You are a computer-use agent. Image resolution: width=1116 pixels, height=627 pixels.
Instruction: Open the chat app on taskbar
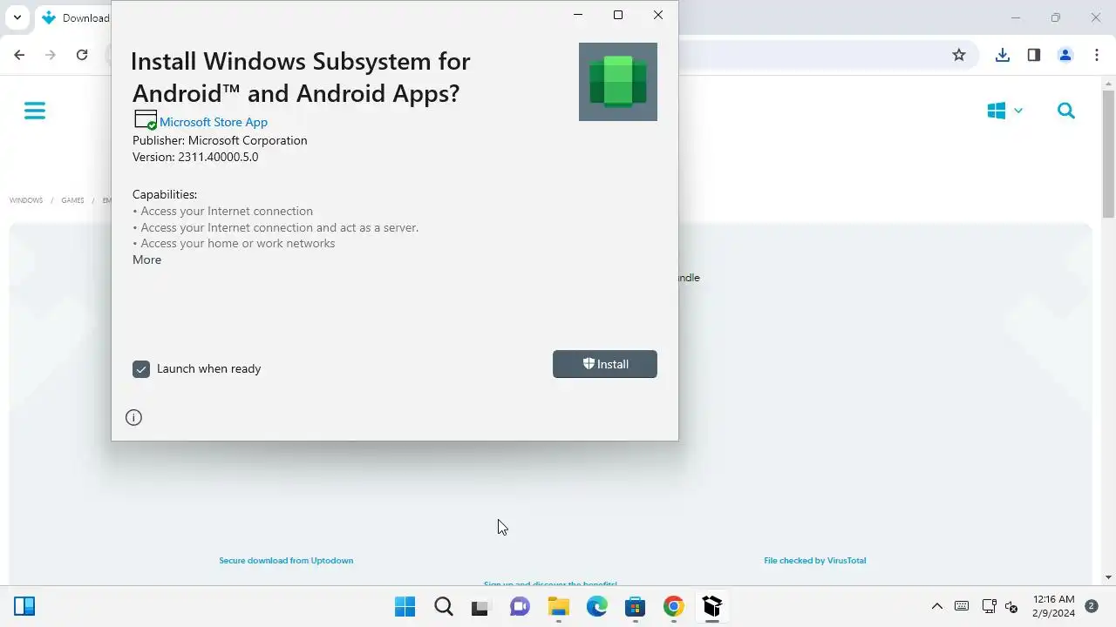pos(520,606)
